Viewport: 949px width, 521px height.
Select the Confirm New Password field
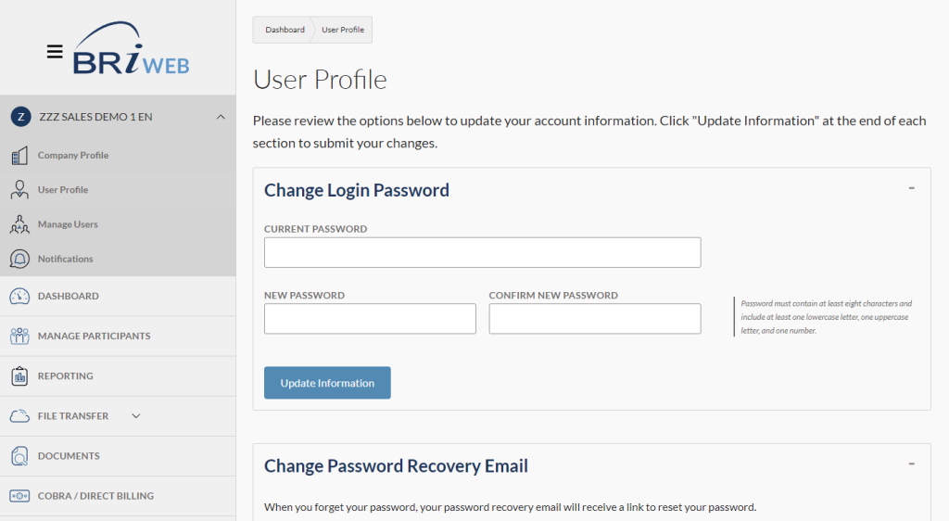[594, 319]
